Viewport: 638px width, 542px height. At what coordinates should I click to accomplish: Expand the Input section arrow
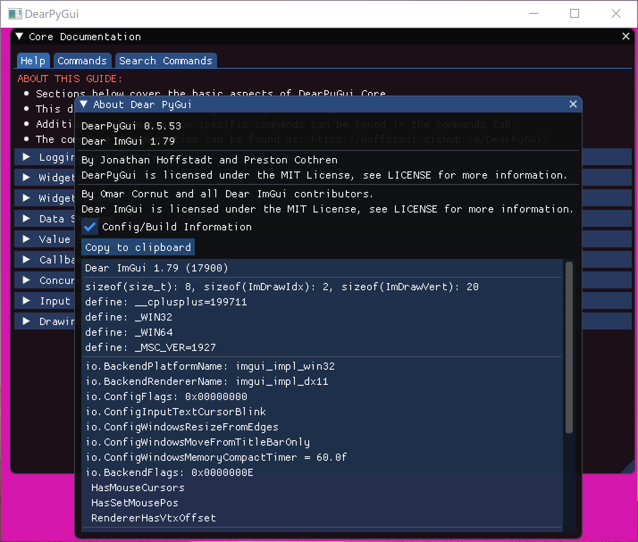point(26,300)
